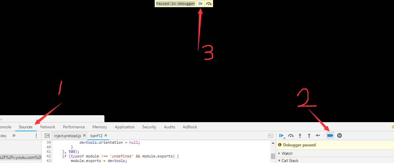
Task: Open the Audits panel
Action: tap(169, 127)
